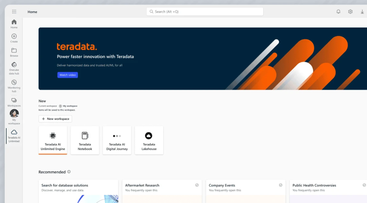Go to Home in the sidebar
The image size is (367, 203).
point(14,24)
